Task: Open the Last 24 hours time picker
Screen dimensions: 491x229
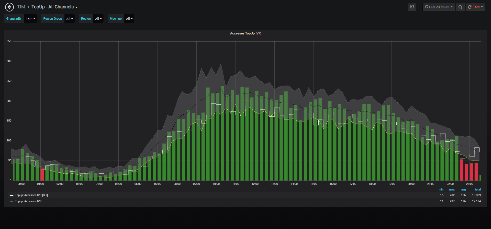Action: (439, 7)
